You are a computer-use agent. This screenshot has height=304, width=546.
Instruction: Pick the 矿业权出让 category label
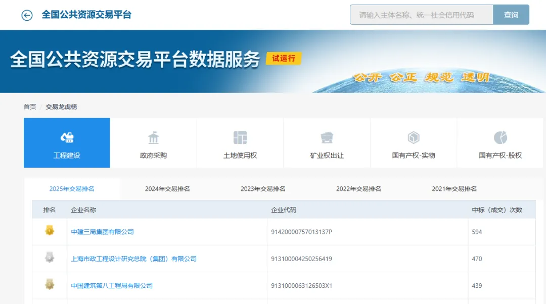[327, 156]
